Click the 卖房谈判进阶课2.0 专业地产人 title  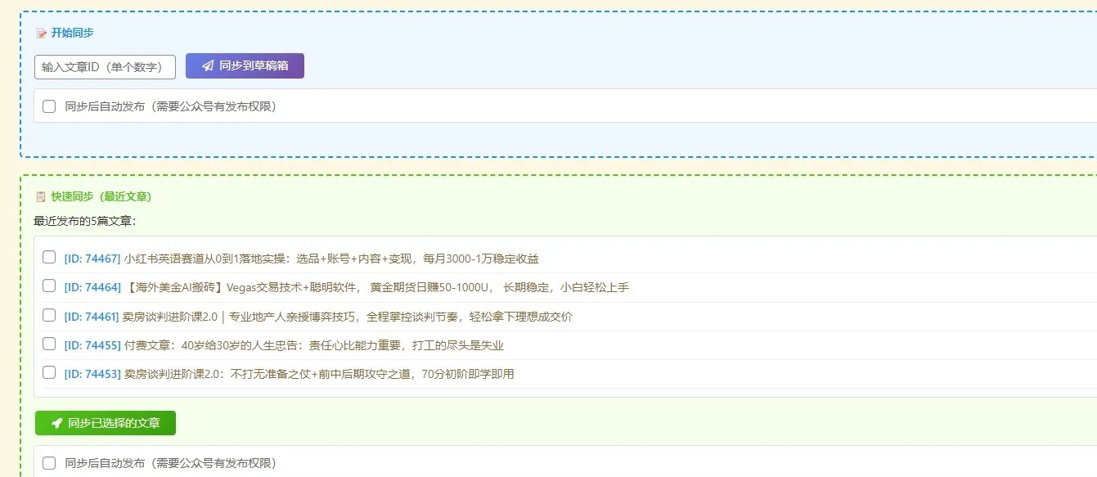[348, 317]
